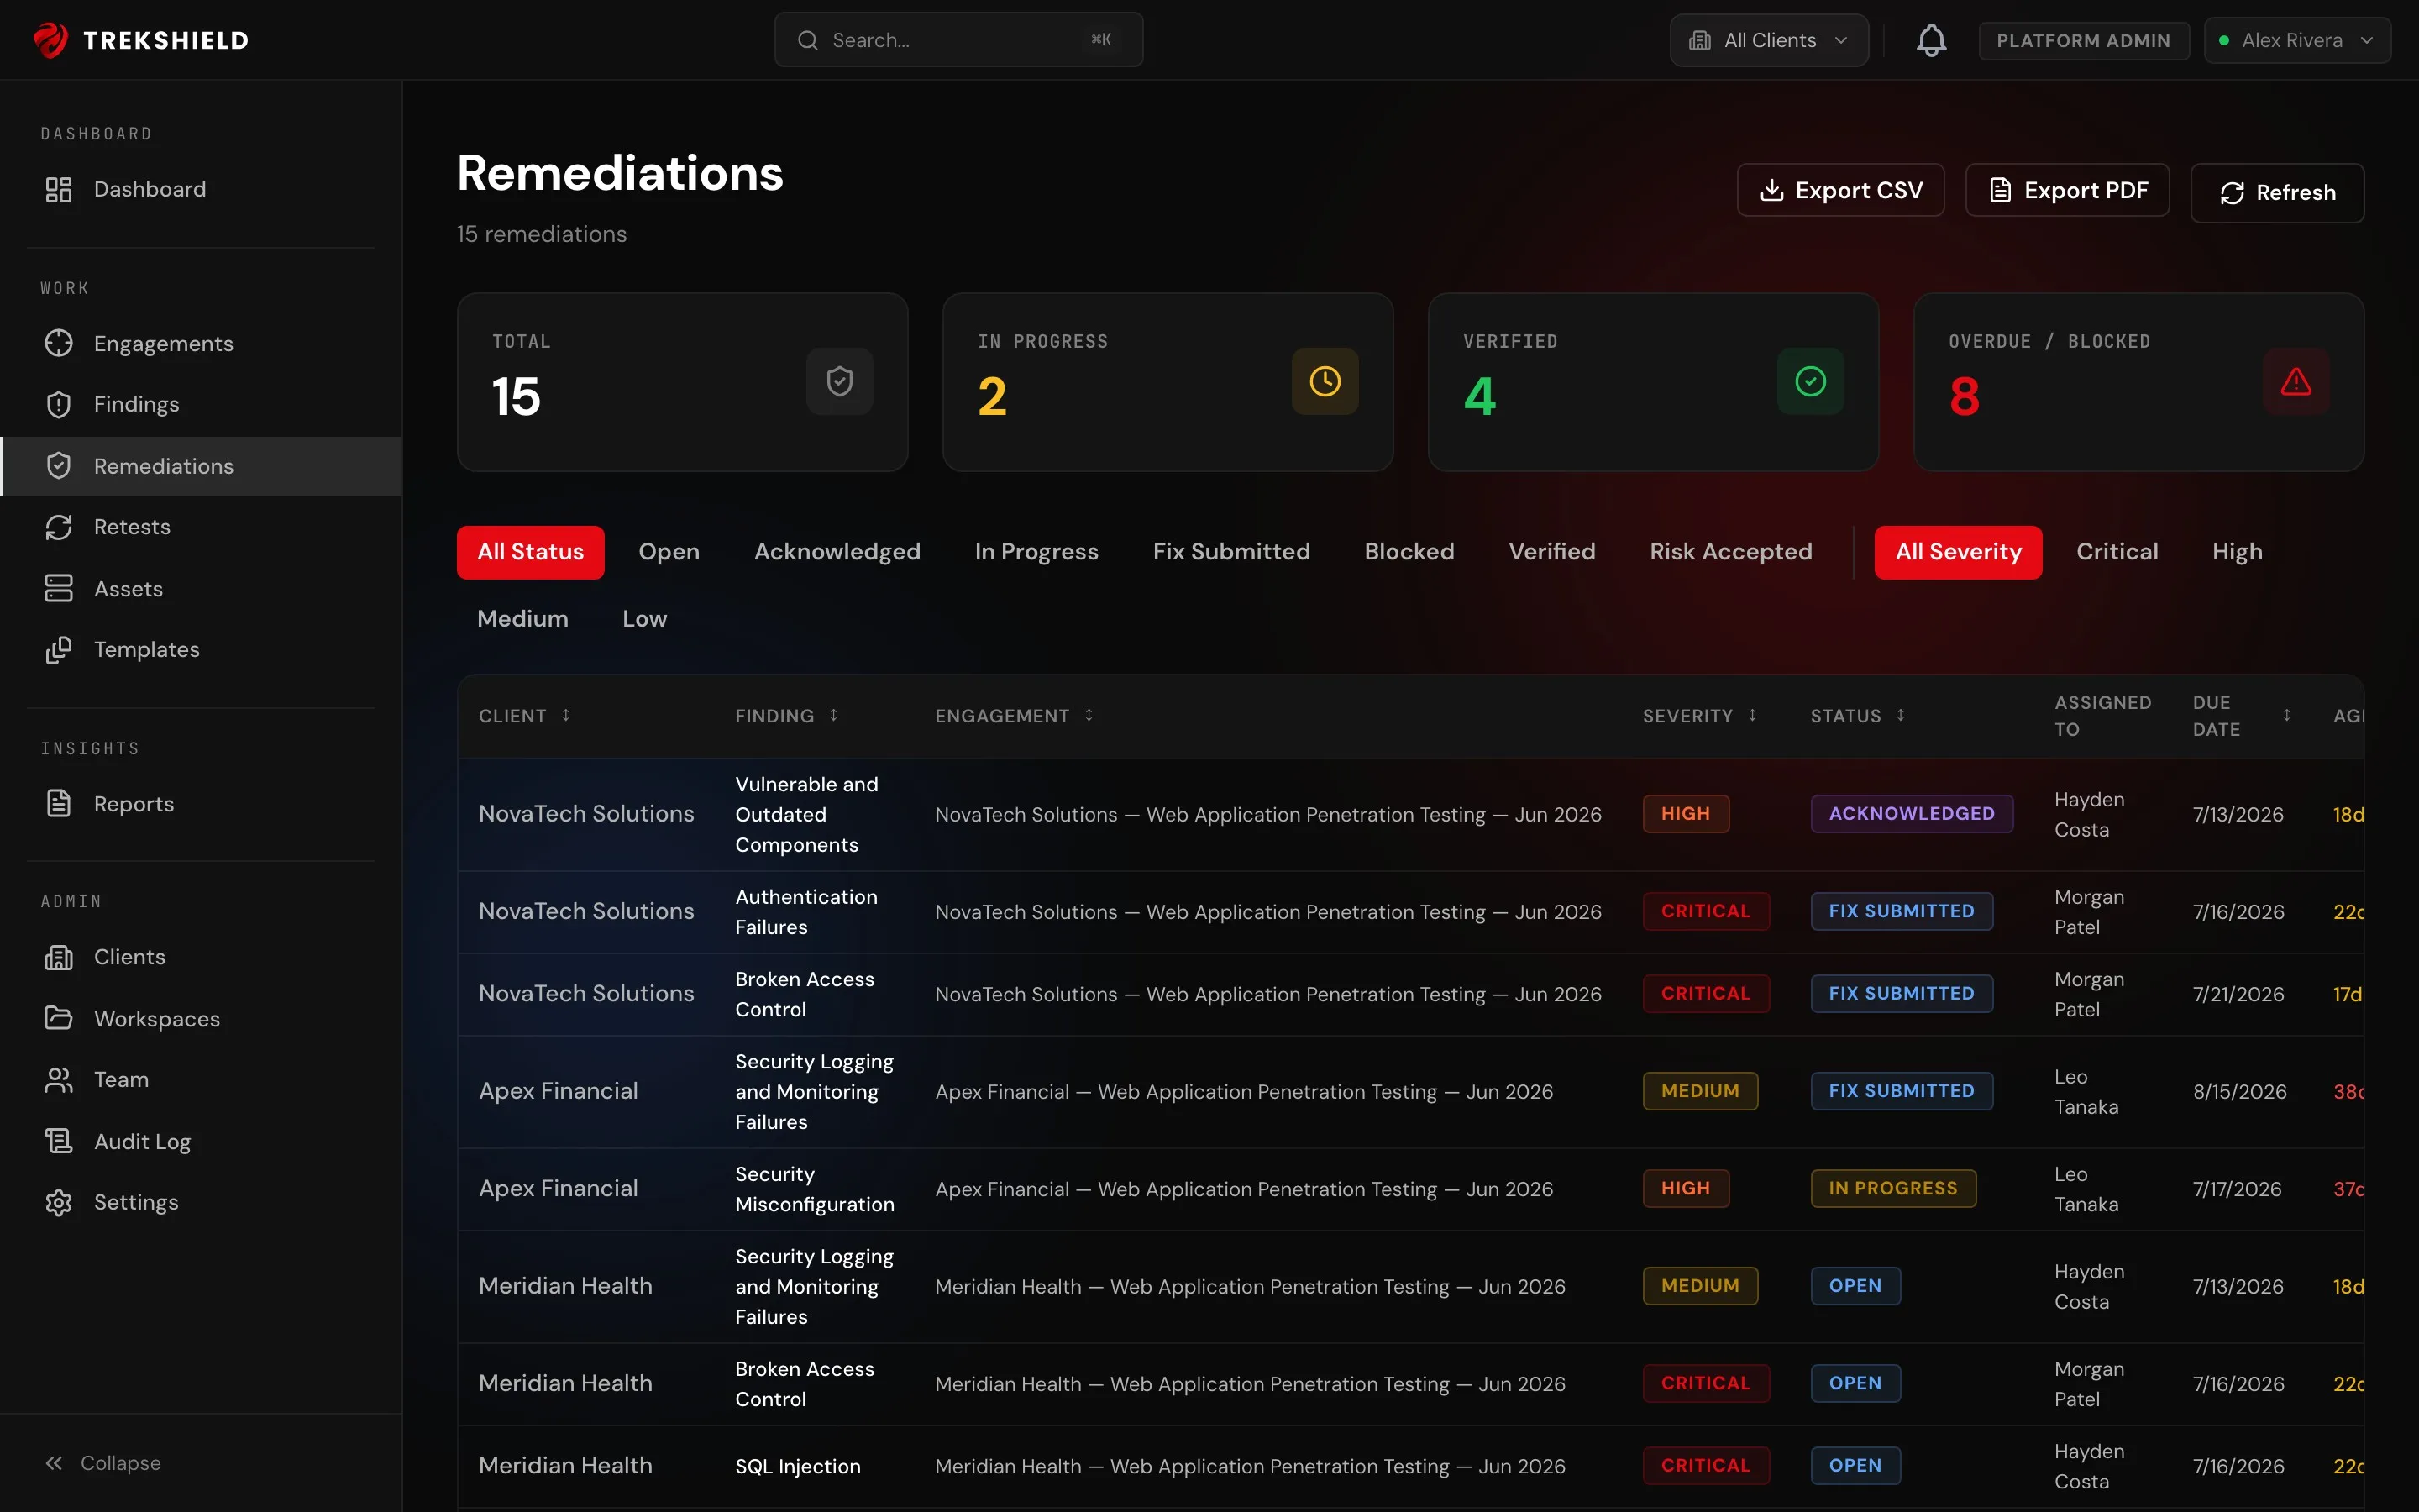Select the All Severity filter
Viewport: 2419px width, 1512px height.
pyautogui.click(x=1958, y=552)
